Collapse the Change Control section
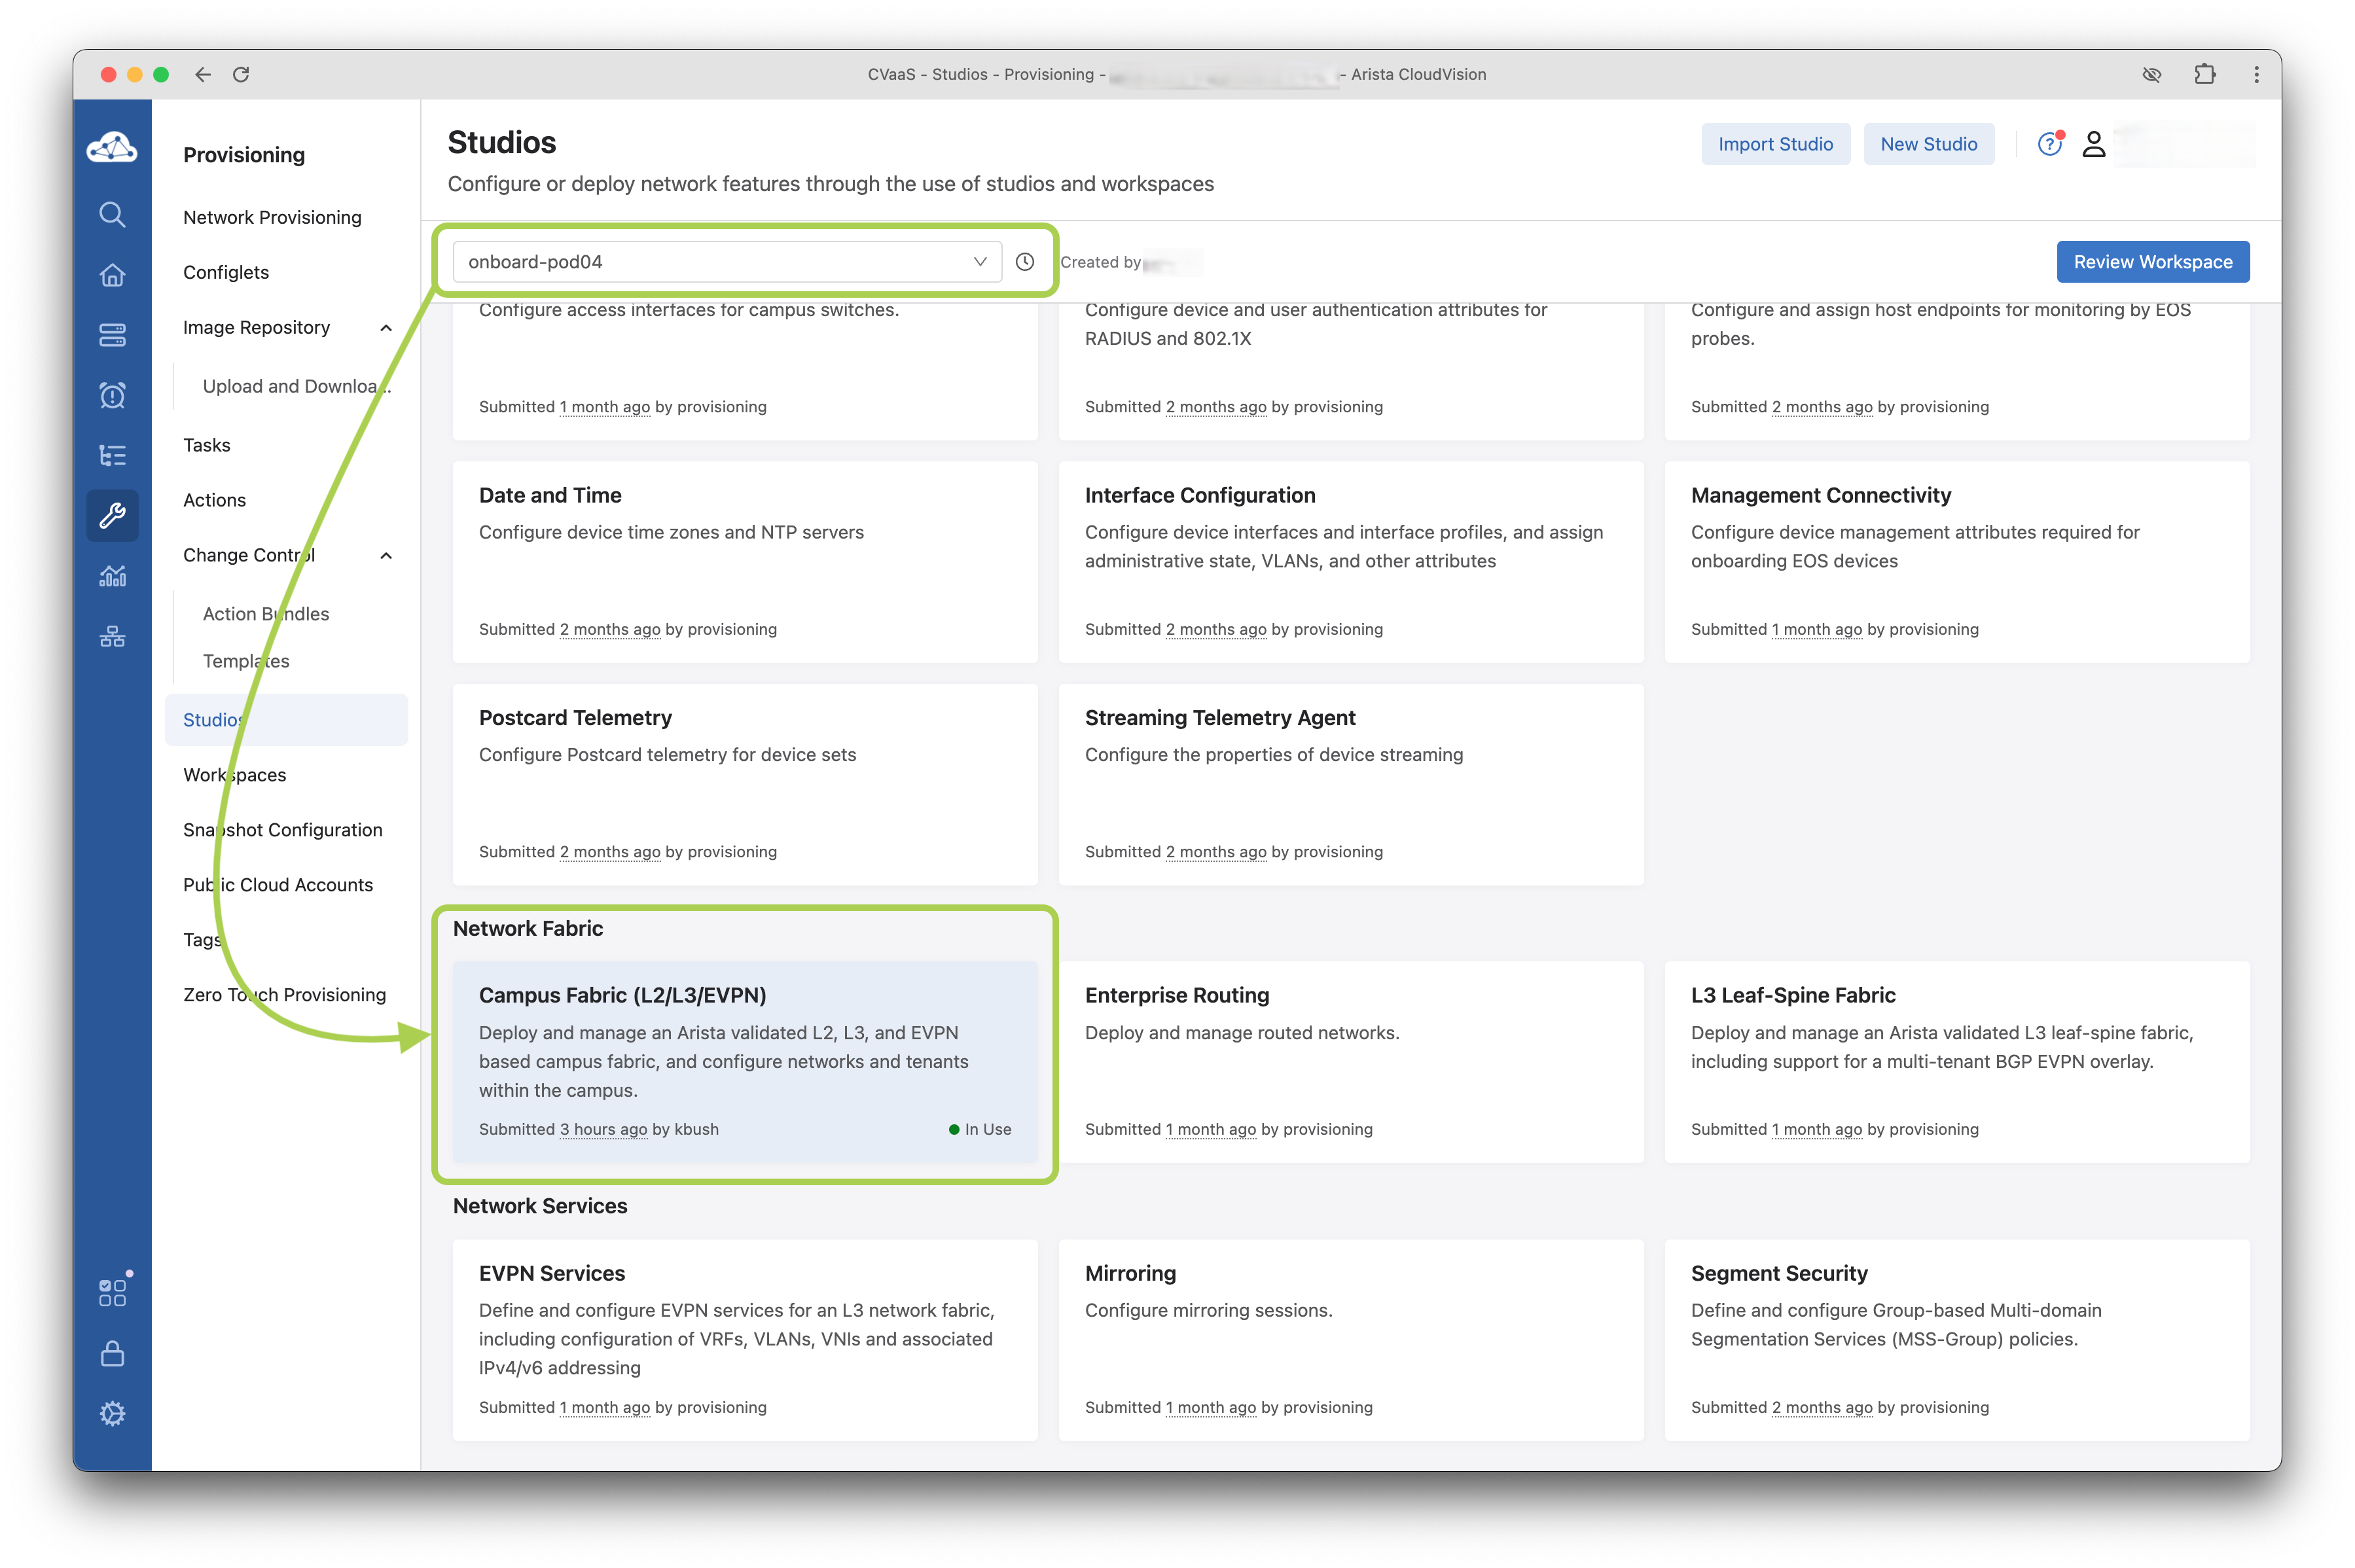Image resolution: width=2355 pixels, height=1568 pixels. coord(386,556)
